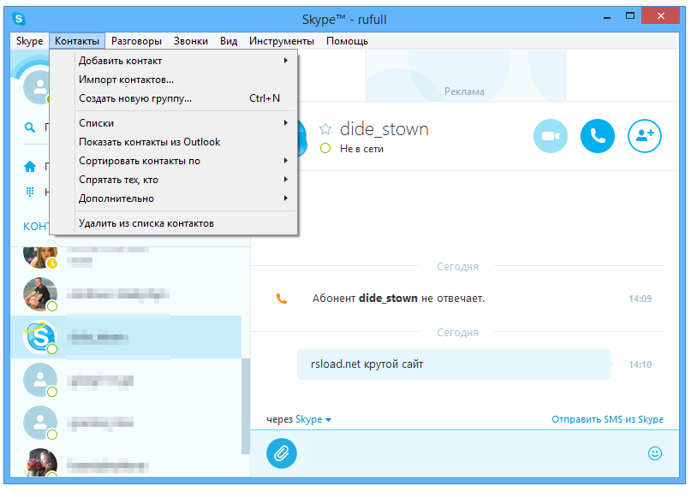Choose Создать новую группу... entry
Viewport: 697px width, 497px height.
(173, 98)
